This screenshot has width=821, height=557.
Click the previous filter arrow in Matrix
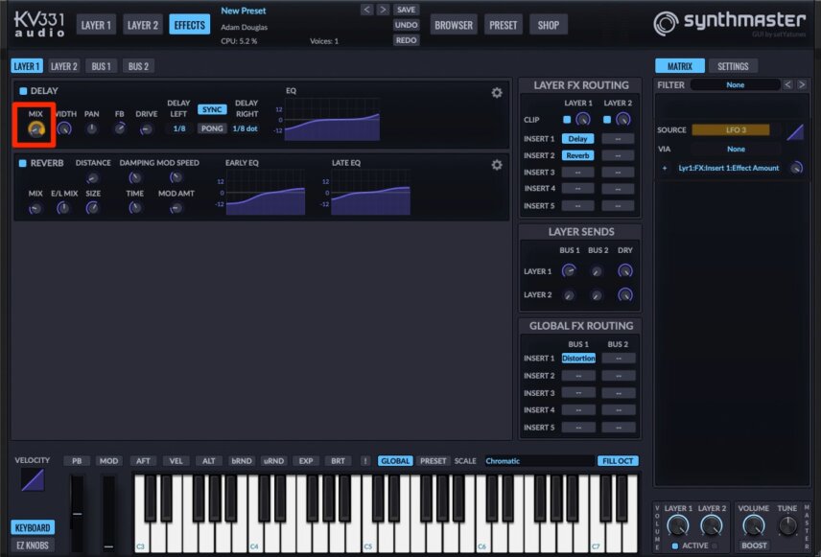pyautogui.click(x=787, y=84)
